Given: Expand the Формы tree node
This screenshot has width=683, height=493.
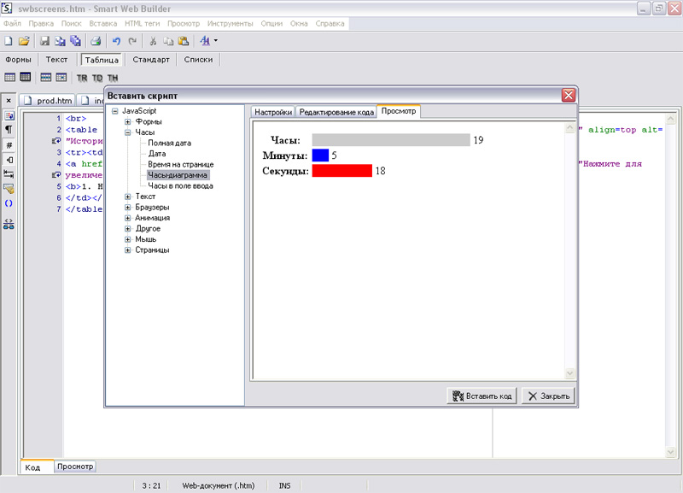Looking at the screenshot, I should pos(127,121).
